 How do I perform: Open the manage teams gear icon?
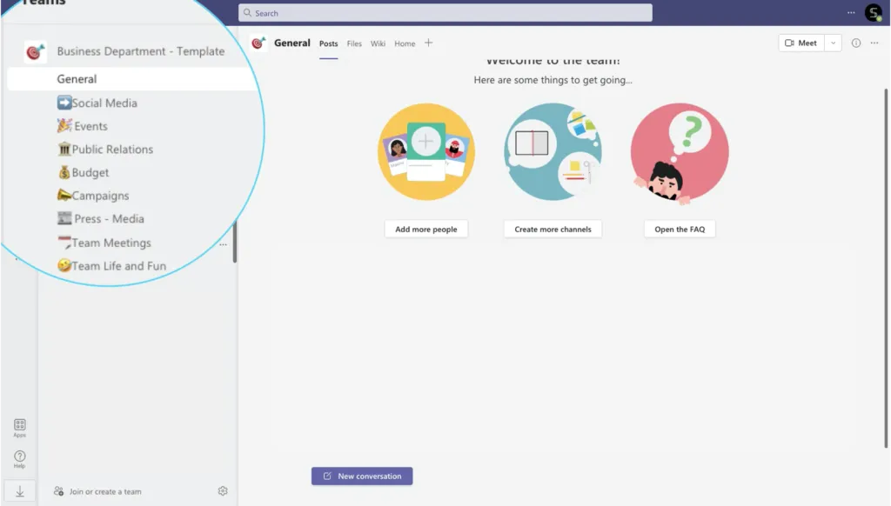pyautogui.click(x=223, y=490)
